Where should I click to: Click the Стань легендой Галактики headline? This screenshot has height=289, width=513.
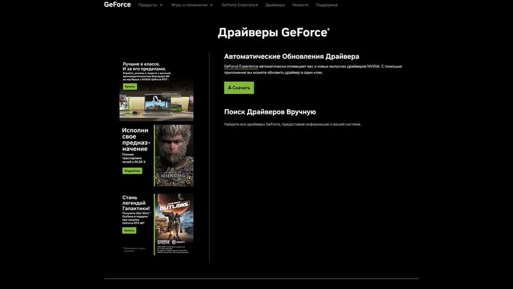click(x=136, y=203)
